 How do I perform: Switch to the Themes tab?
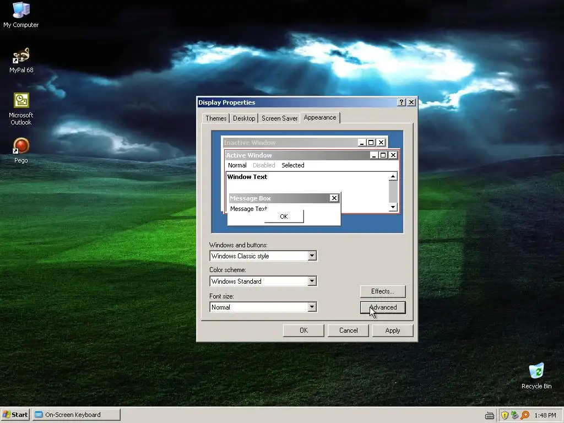coord(216,118)
